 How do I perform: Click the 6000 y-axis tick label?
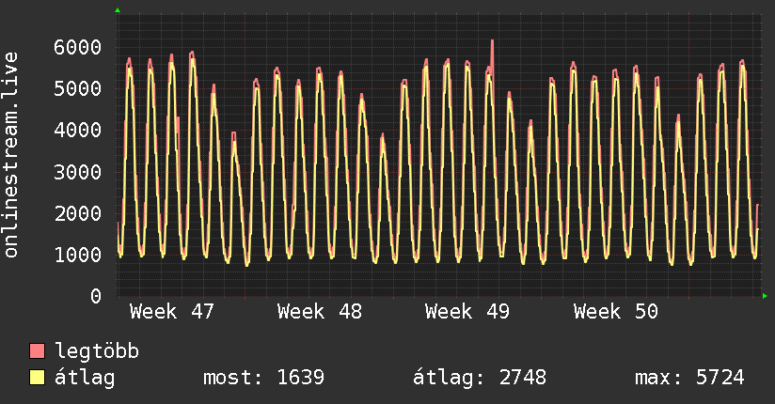pyautogui.click(x=78, y=47)
